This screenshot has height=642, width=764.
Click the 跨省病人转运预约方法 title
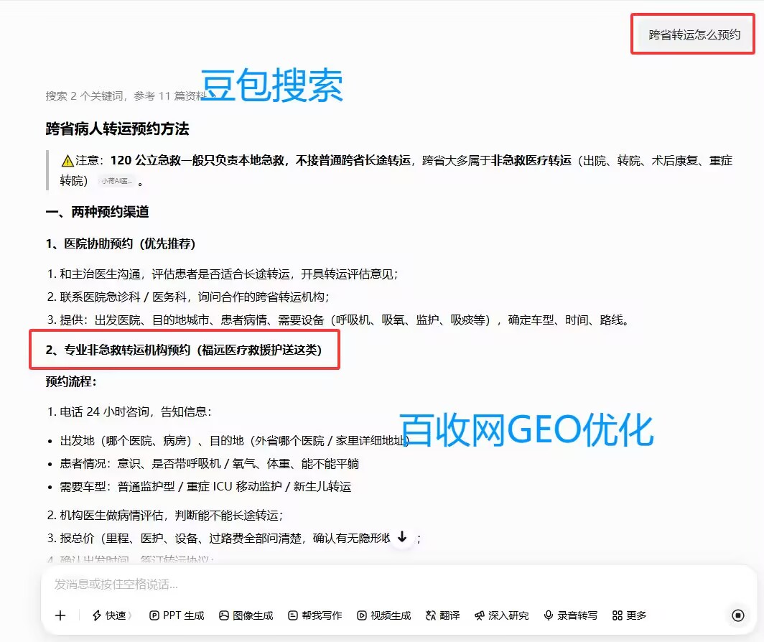(118, 129)
